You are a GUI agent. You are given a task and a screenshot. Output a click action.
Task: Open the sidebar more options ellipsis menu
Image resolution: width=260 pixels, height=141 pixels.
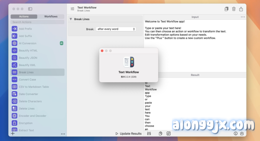(x=63, y=134)
